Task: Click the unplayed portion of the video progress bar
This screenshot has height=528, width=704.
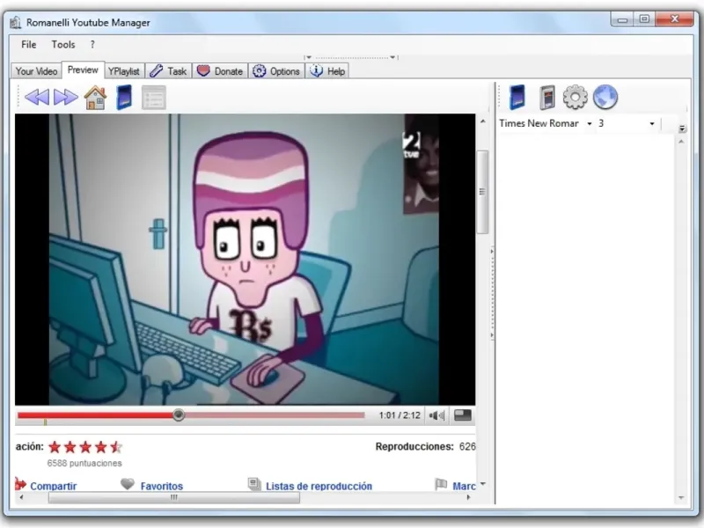Action: click(x=275, y=415)
